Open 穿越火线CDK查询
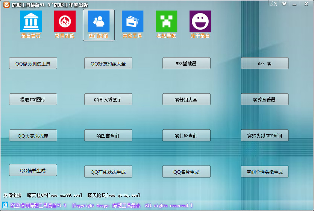This screenshot has width=314, height=211. [264, 136]
